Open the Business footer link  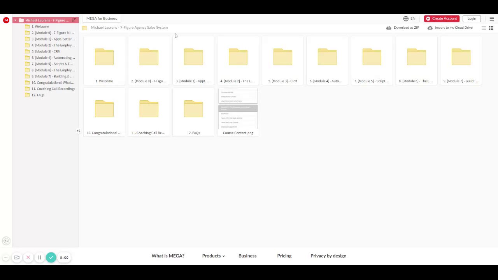[x=247, y=256]
